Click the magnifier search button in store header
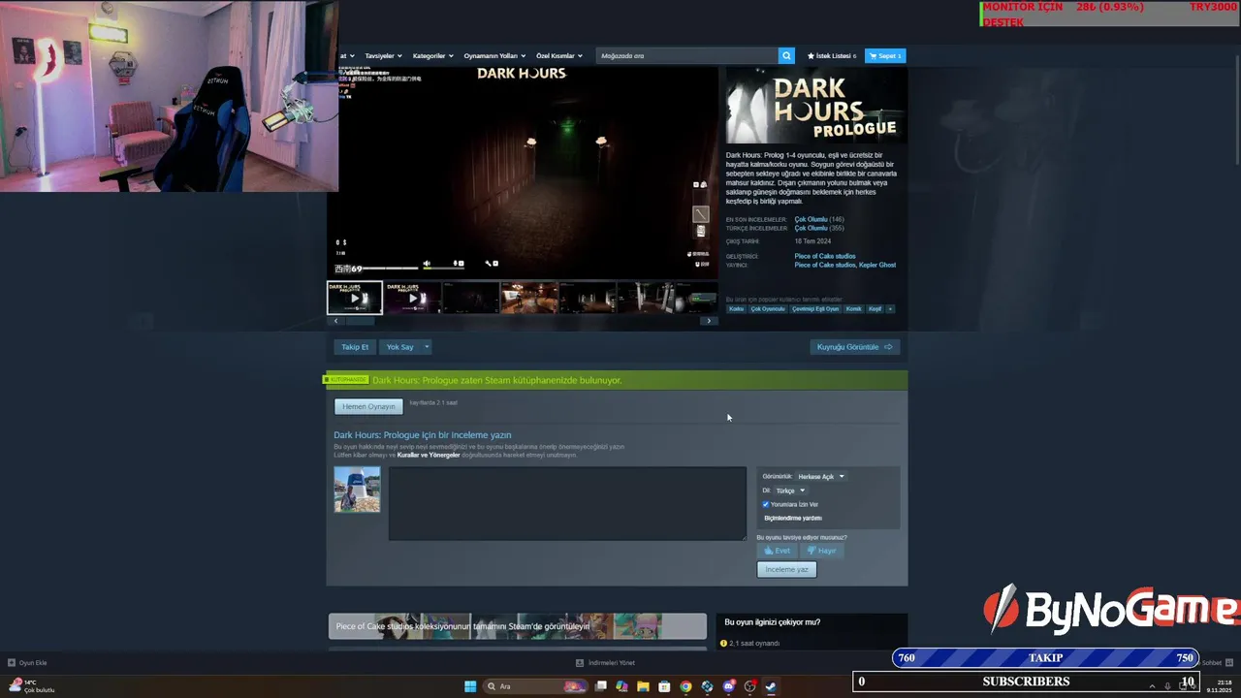Viewport: 1241px width, 698px height. pyautogui.click(x=787, y=55)
